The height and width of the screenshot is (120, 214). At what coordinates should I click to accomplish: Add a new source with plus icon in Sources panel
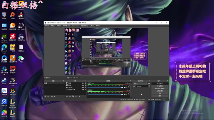pos(67,96)
